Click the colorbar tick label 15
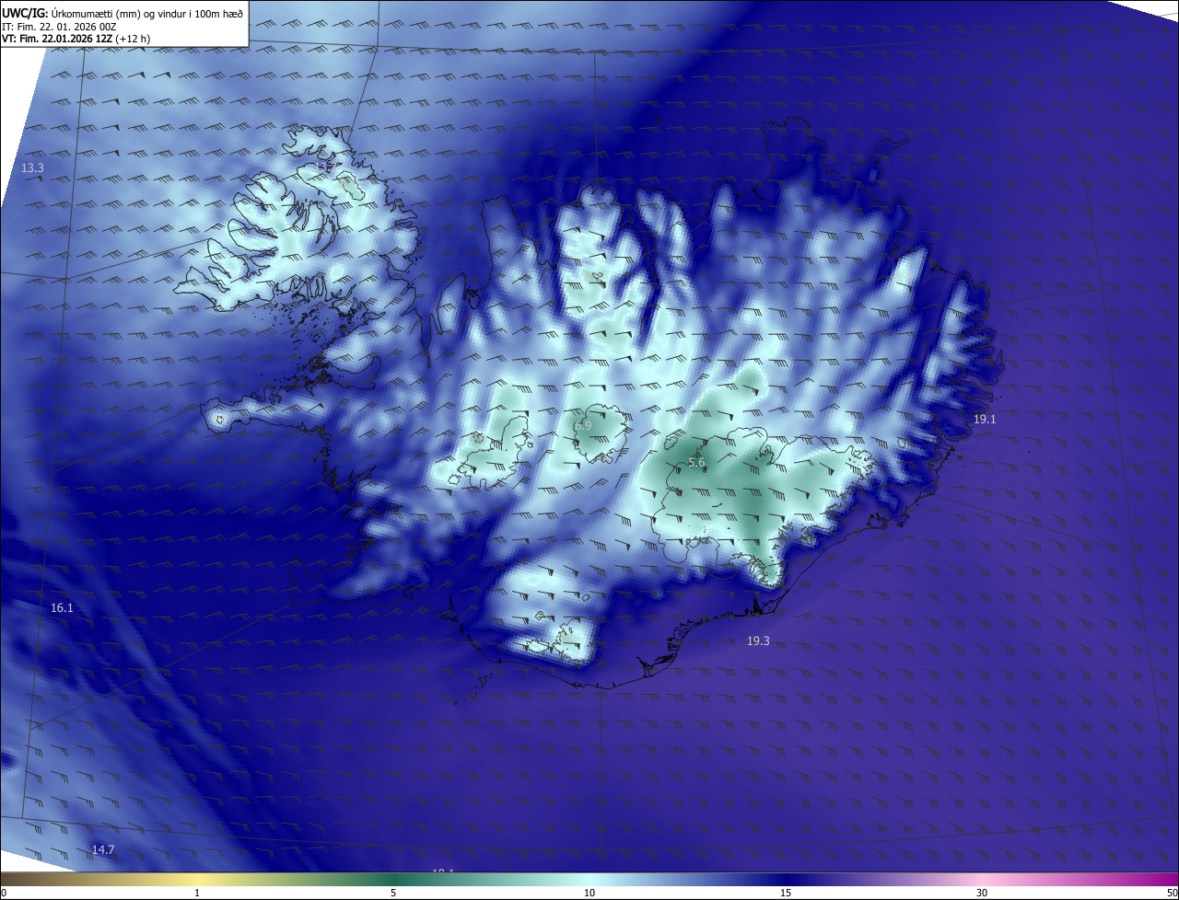The height and width of the screenshot is (900, 1179). point(786,893)
